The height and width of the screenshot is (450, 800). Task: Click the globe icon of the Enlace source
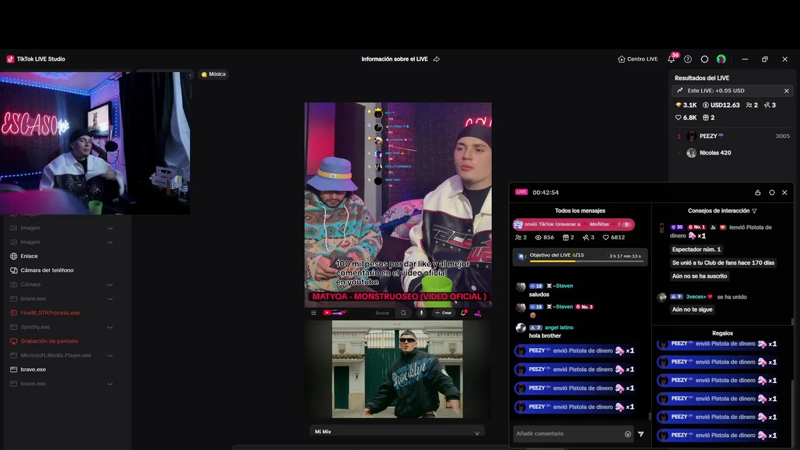tap(14, 256)
